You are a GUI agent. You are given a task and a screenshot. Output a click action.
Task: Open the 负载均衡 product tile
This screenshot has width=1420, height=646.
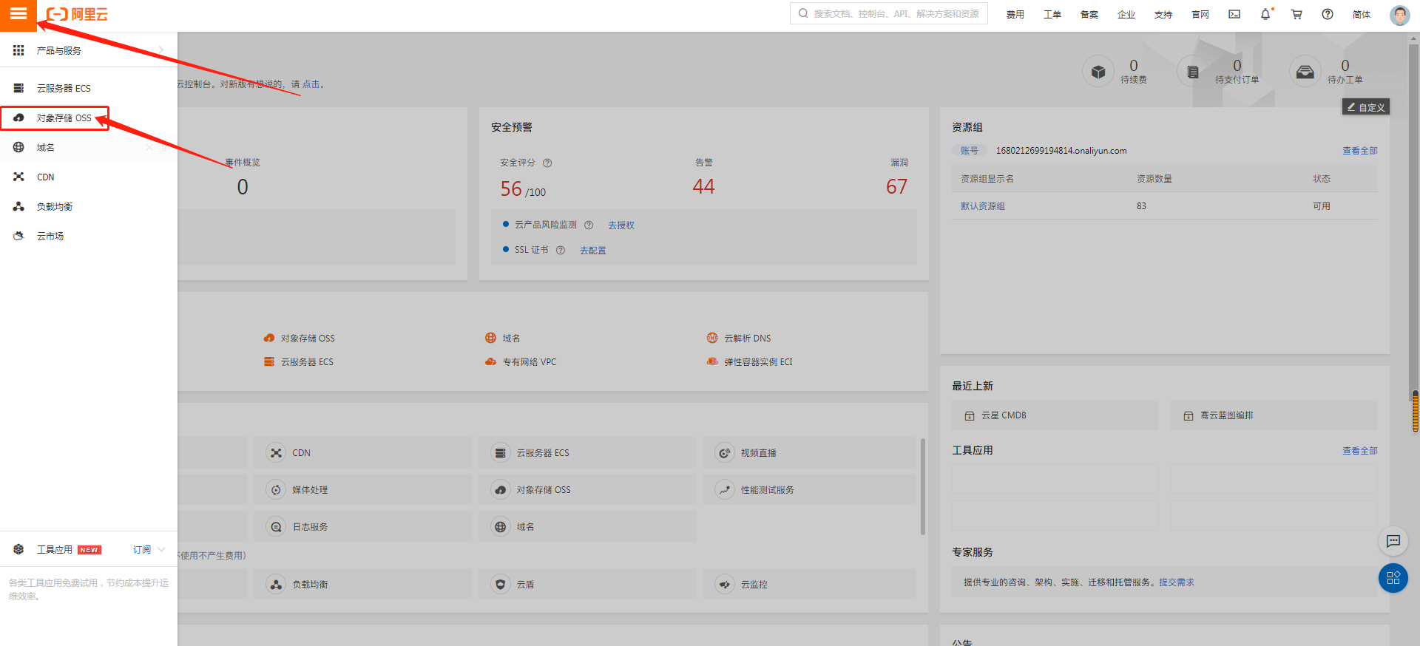click(362, 585)
